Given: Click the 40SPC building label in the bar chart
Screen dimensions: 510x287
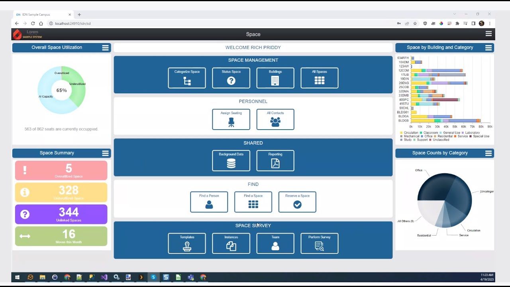Looking at the screenshot, I should point(404,100).
